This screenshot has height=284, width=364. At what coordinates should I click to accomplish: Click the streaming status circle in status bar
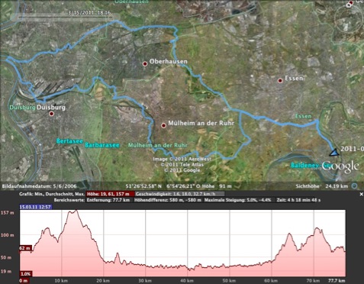354,186
